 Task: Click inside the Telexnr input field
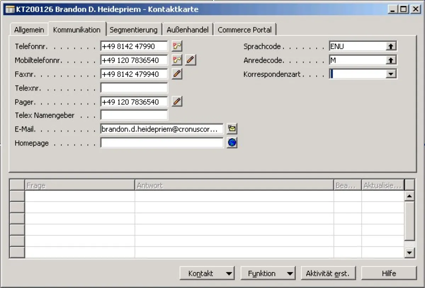coord(134,87)
